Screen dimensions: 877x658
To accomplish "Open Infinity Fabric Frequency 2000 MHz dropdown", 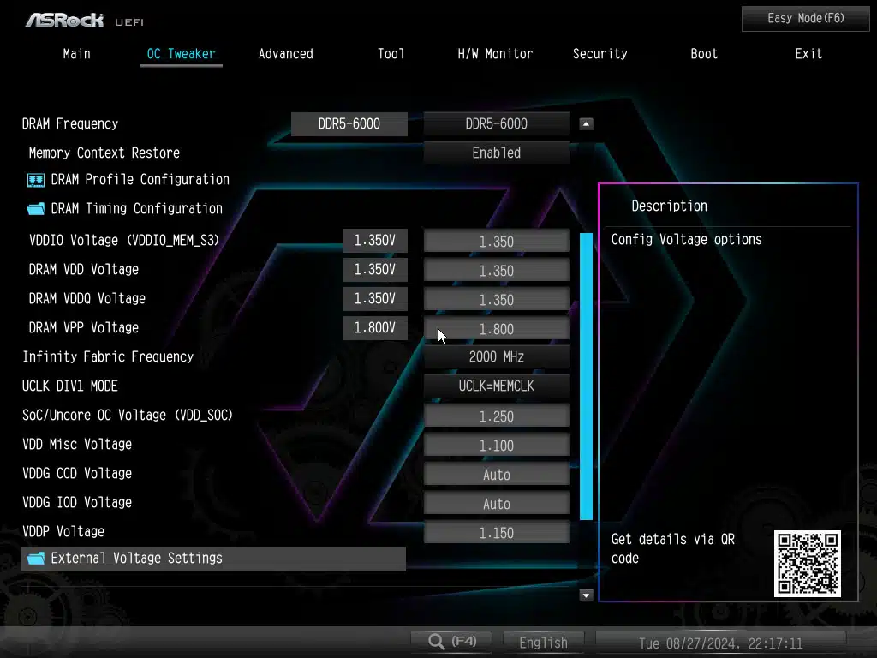I will point(496,357).
